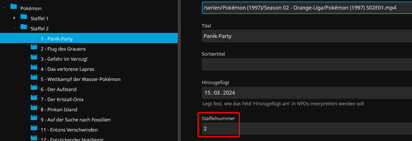
Task: Click the clapperboard icon for Flug des Grauens
Action: click(x=34, y=47)
